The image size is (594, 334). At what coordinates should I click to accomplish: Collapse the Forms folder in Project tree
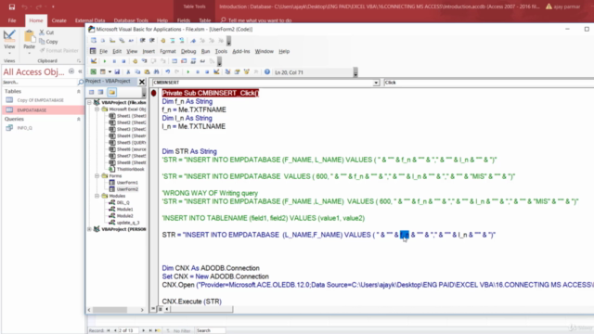click(x=97, y=176)
